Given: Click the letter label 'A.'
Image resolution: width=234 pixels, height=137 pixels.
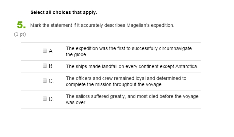Looking at the screenshot, I should point(51,51).
